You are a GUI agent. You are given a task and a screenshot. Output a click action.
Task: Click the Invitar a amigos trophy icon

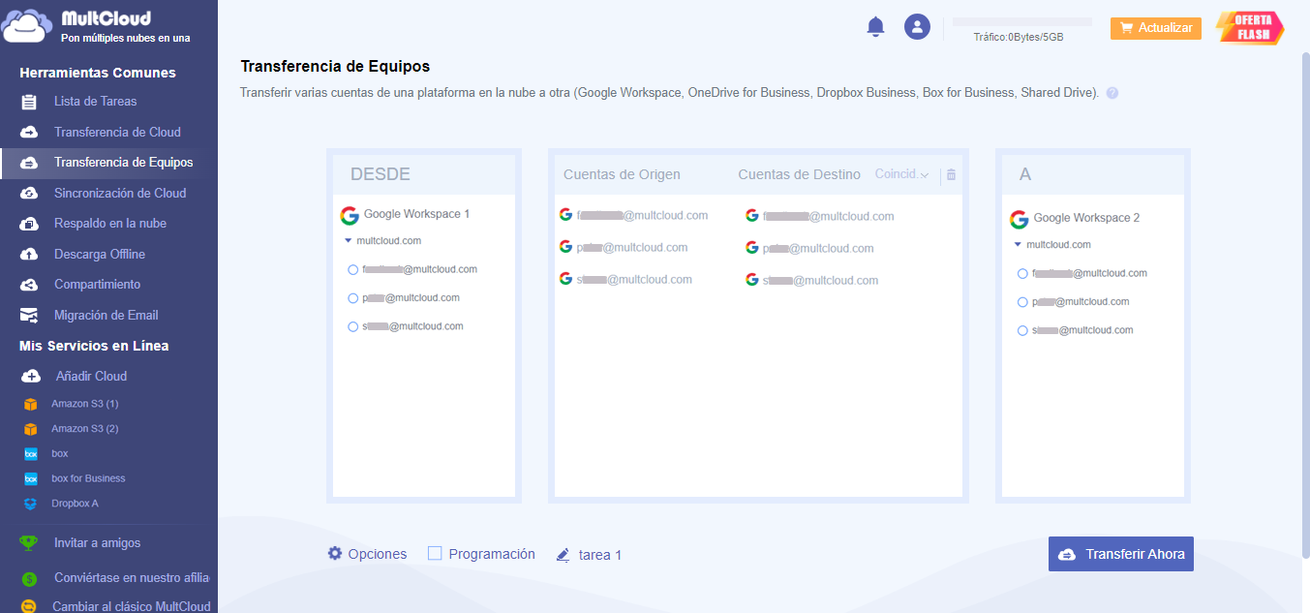coord(29,543)
